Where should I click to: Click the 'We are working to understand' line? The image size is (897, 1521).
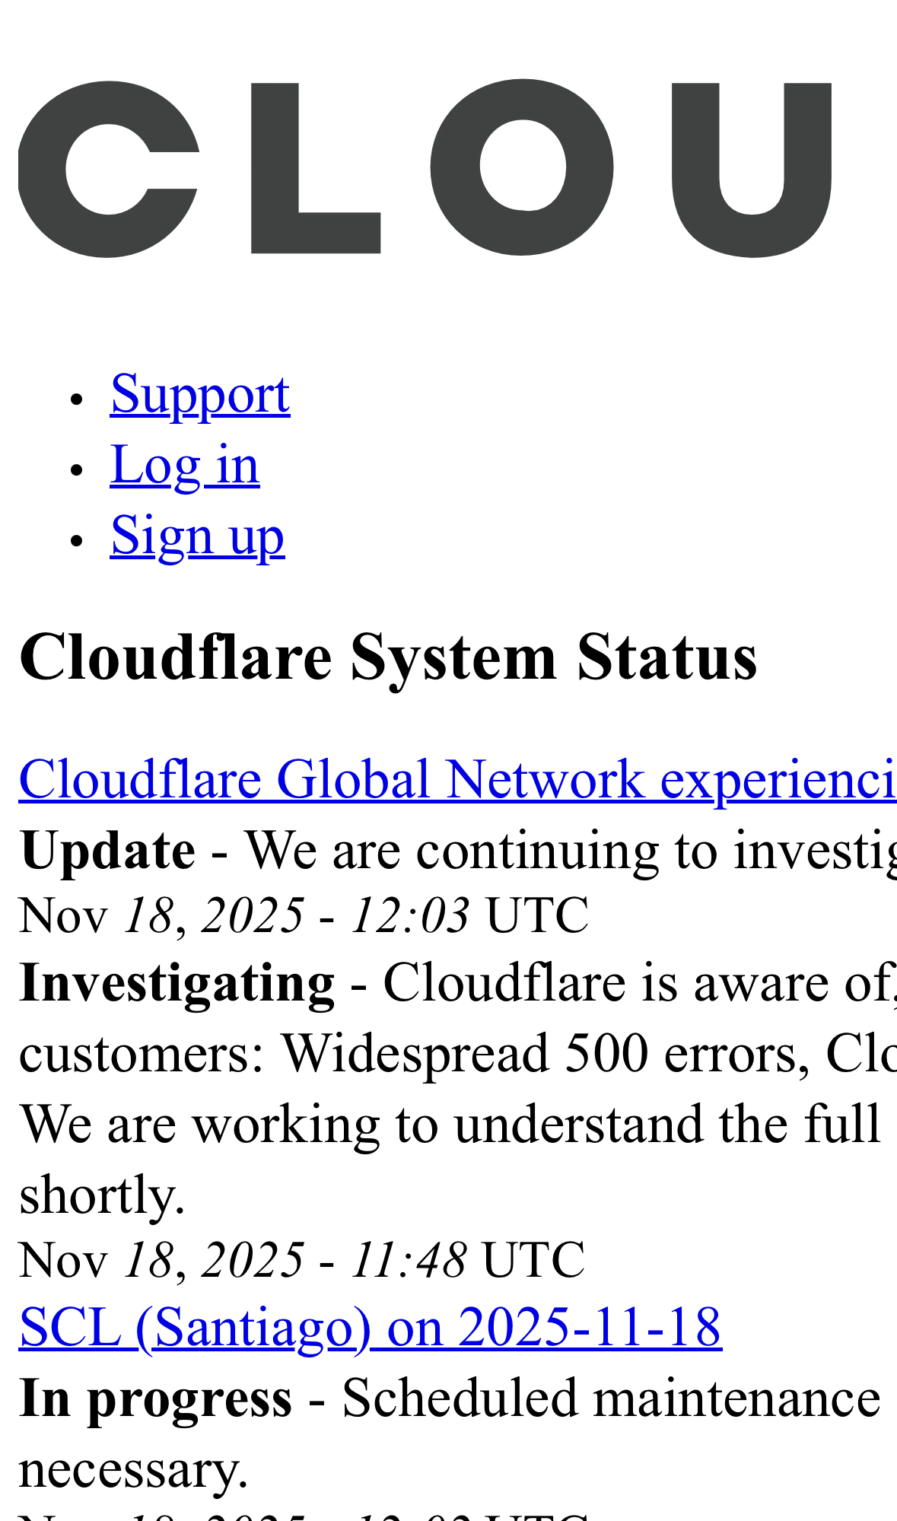449,1124
